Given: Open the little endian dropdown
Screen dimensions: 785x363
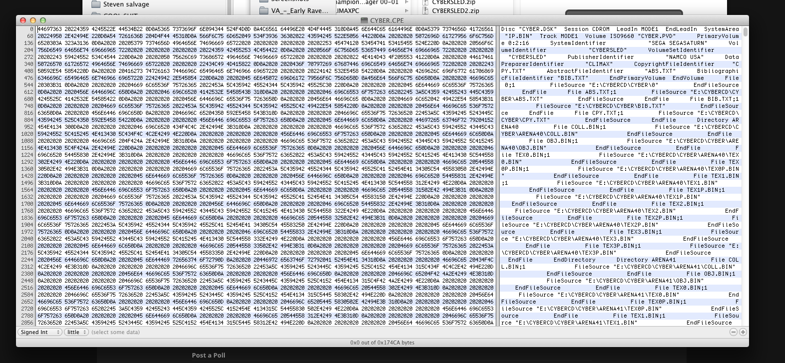Looking at the screenshot, I should point(76,332).
